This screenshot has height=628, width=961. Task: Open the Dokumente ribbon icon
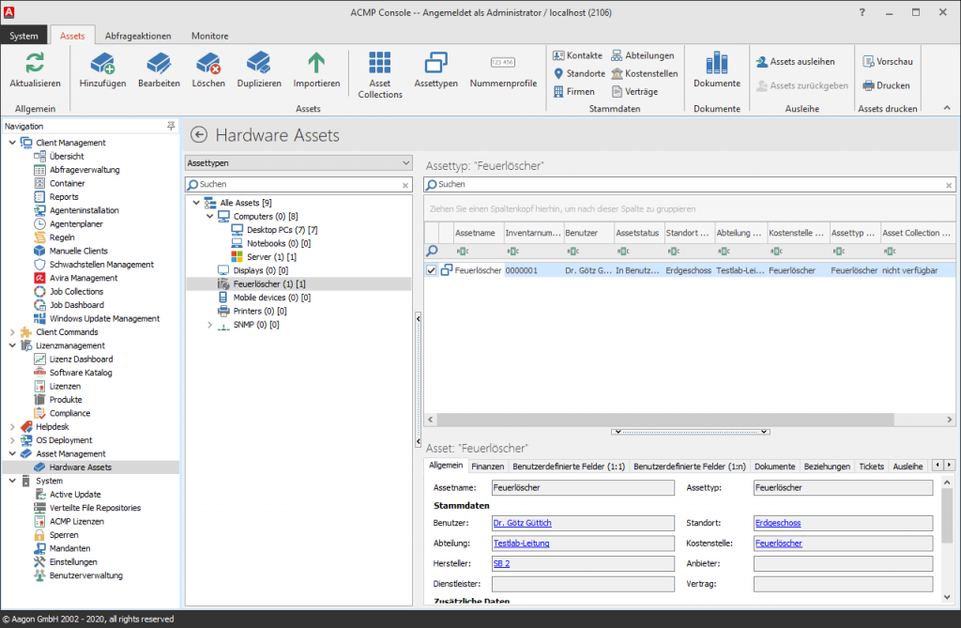[716, 64]
